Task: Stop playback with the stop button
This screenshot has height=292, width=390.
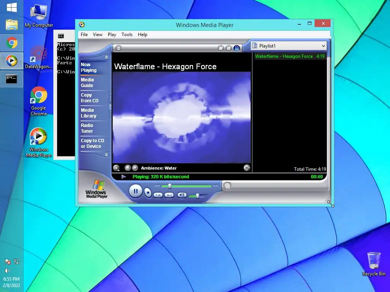Action: pos(148,192)
